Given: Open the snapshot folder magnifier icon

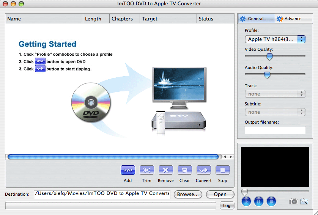Looking at the screenshot, I should [x=304, y=201].
